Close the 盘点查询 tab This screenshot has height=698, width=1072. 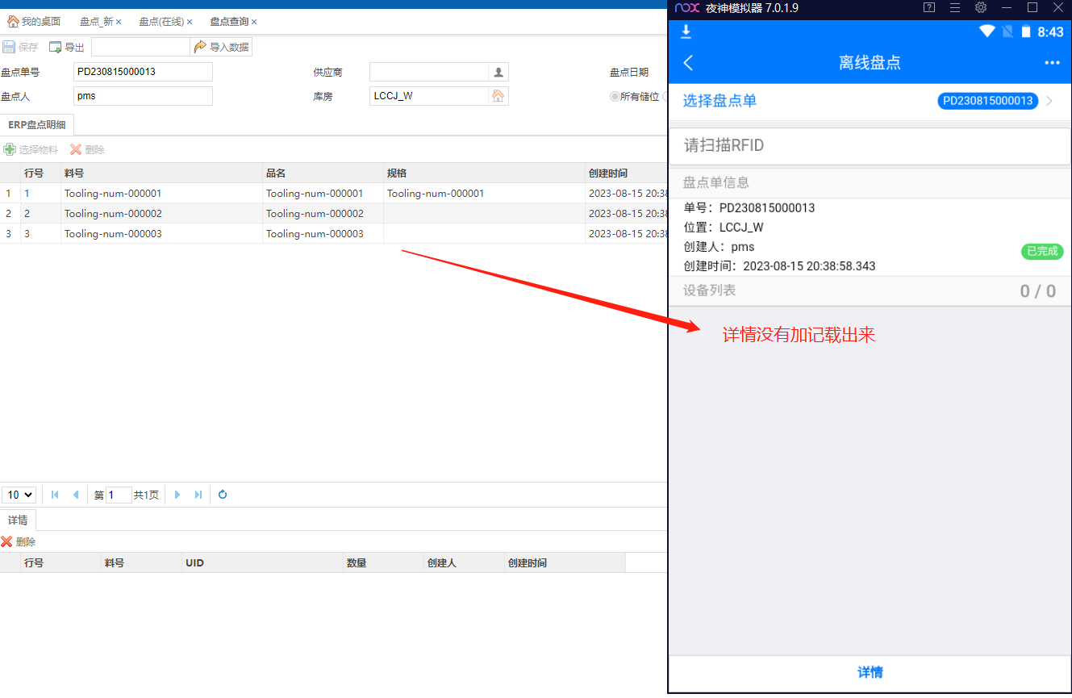[254, 22]
